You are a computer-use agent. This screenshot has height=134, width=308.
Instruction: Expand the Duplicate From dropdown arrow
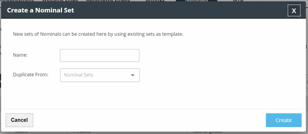coord(133,75)
